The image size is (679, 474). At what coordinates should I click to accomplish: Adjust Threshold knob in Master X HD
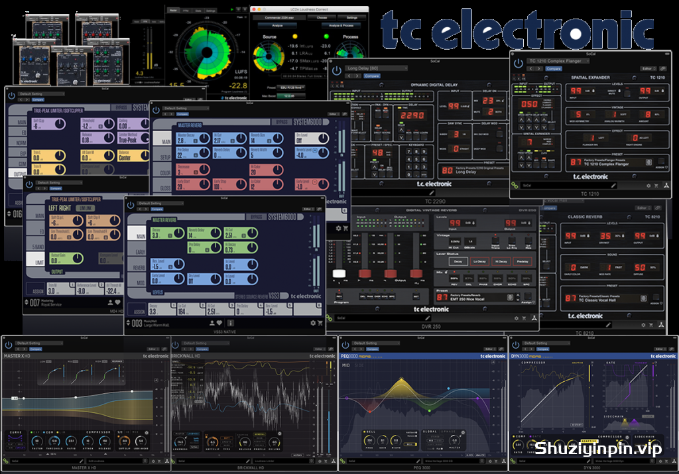pyautogui.click(x=54, y=441)
